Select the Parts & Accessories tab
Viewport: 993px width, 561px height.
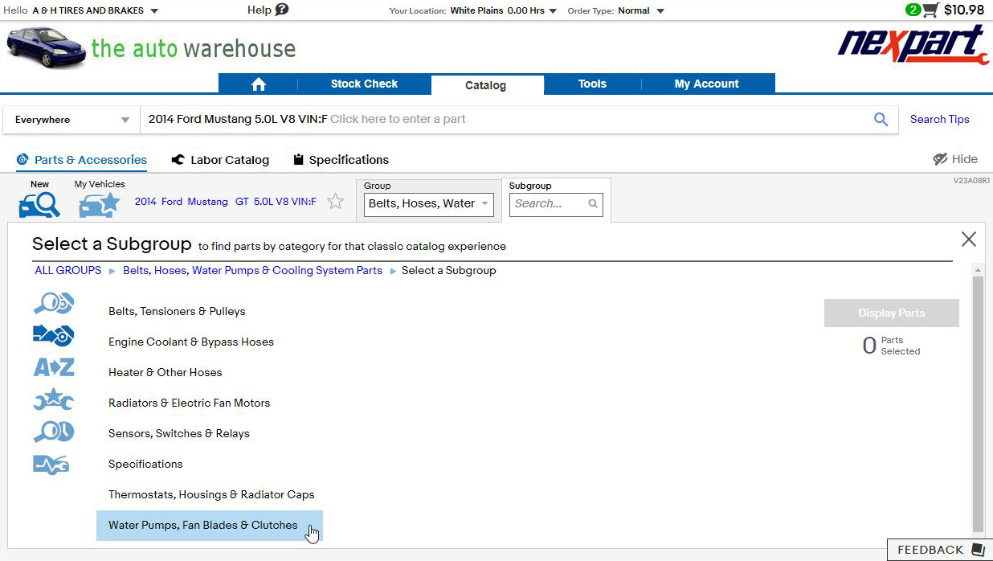(x=82, y=160)
